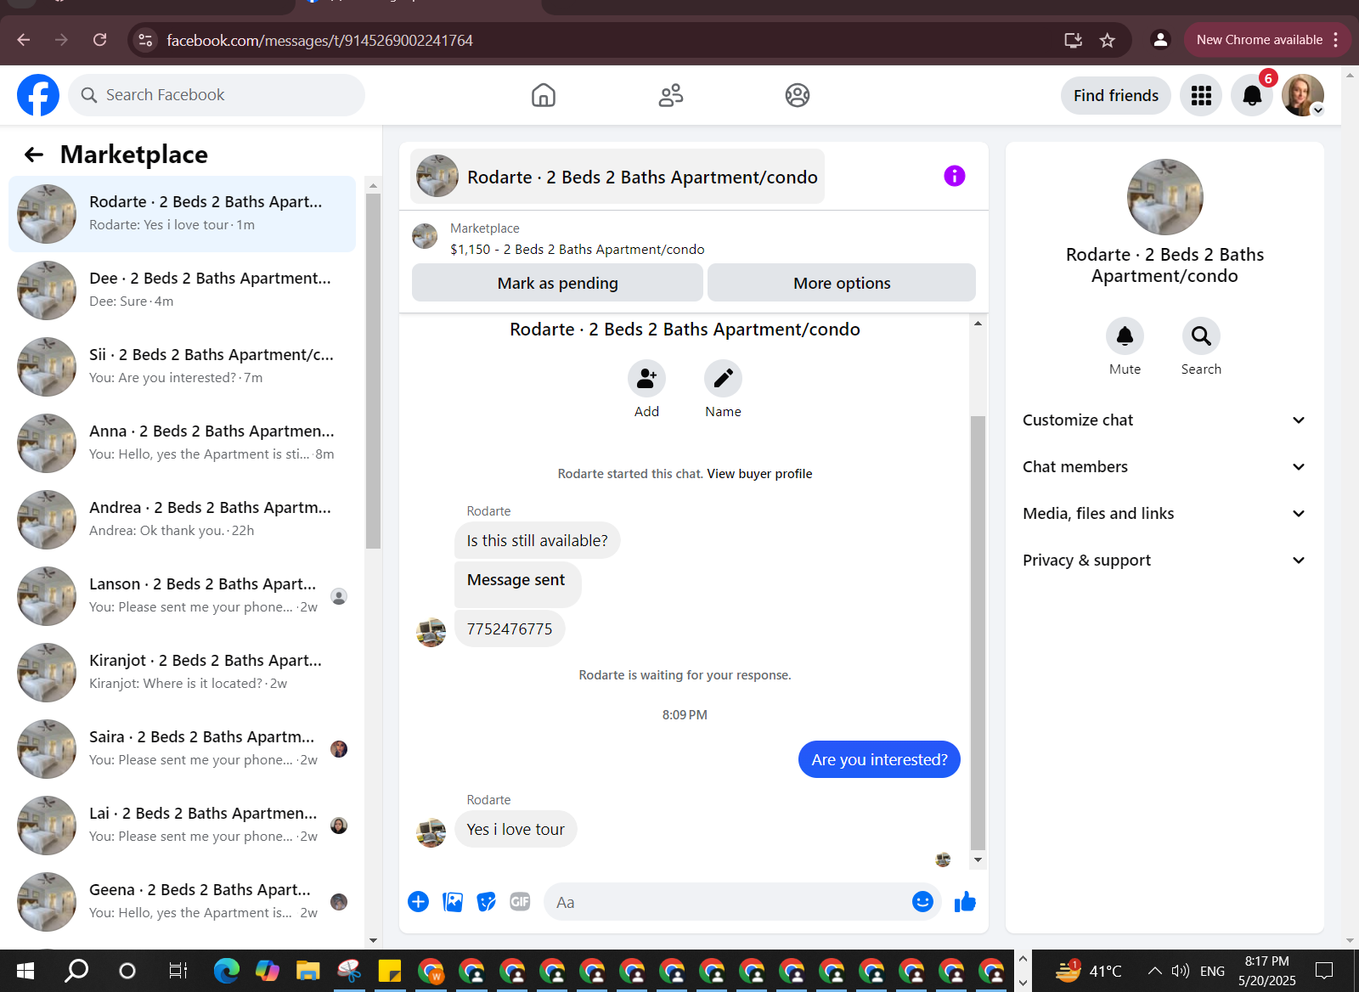Open Dee conversation in the list

click(183, 290)
